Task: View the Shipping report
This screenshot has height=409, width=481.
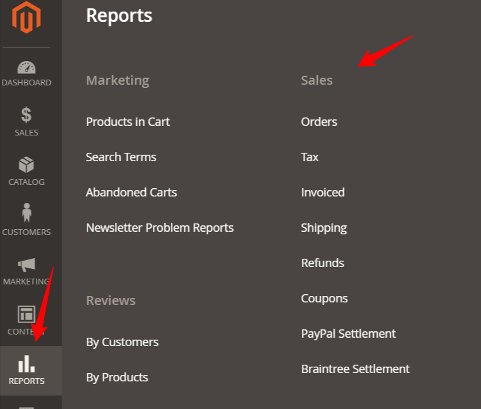Action: tap(324, 228)
